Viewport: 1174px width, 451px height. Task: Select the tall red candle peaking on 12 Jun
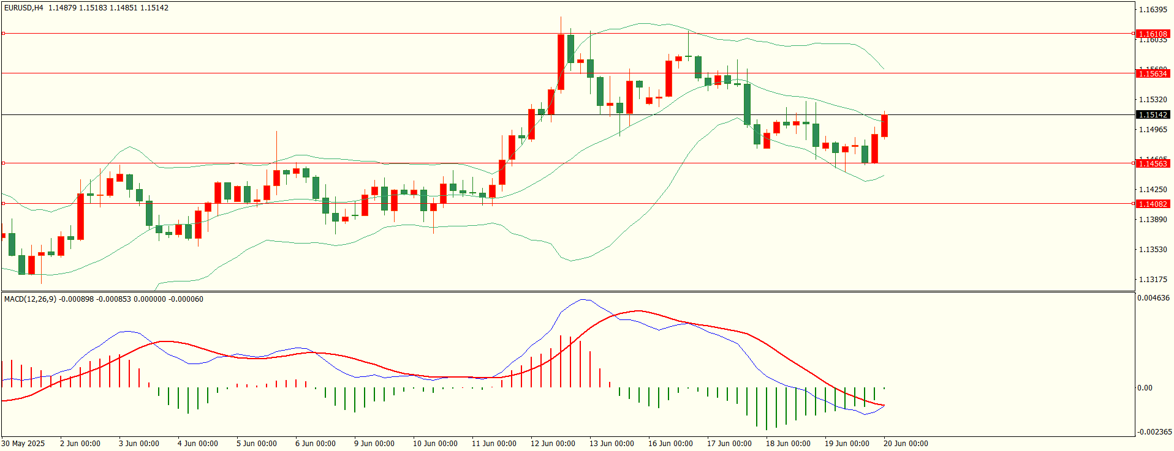pyautogui.click(x=561, y=62)
